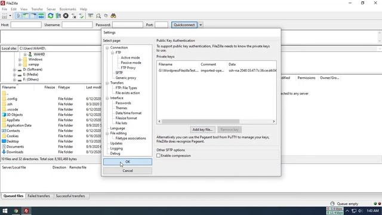Open the File menu
Image resolution: width=382 pixels, height=215 pixels.
(x=4, y=10)
